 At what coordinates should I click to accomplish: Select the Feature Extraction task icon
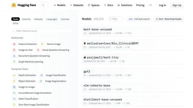tap(14, 44)
